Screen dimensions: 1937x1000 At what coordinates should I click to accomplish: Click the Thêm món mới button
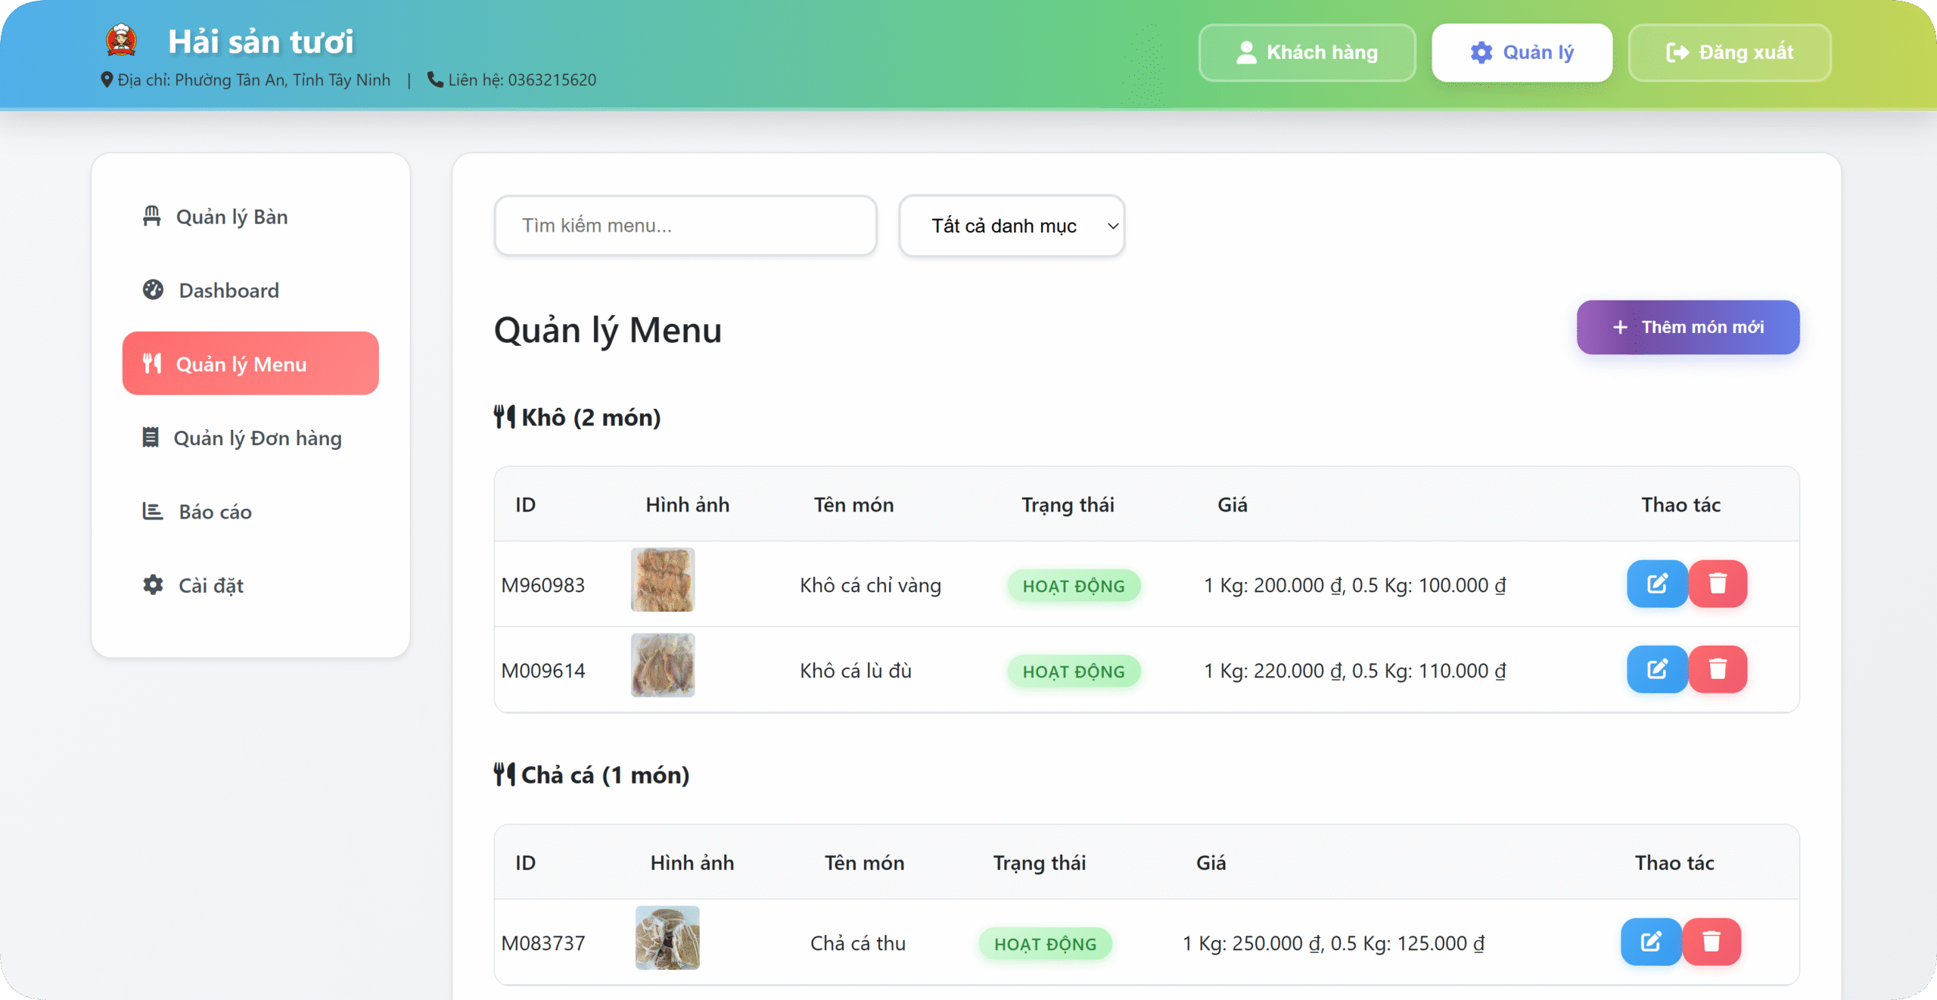[1687, 327]
